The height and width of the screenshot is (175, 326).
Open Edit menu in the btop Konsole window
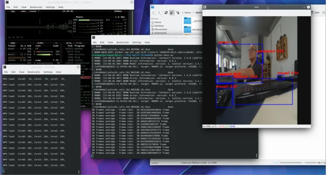[x=16, y=7]
